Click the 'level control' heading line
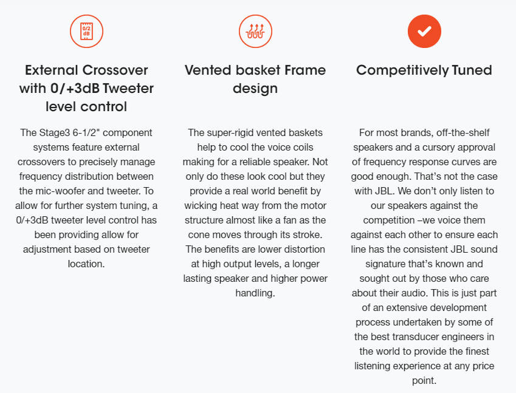516x393 pixels. 86,107
